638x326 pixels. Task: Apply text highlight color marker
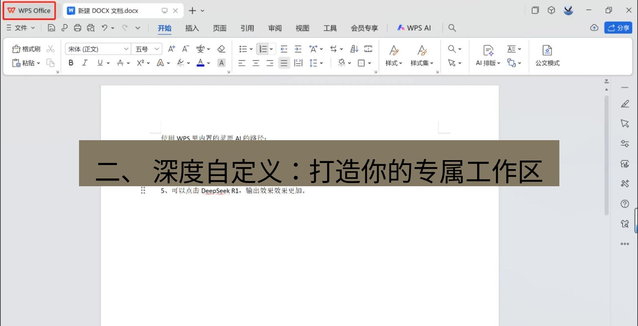pos(180,63)
